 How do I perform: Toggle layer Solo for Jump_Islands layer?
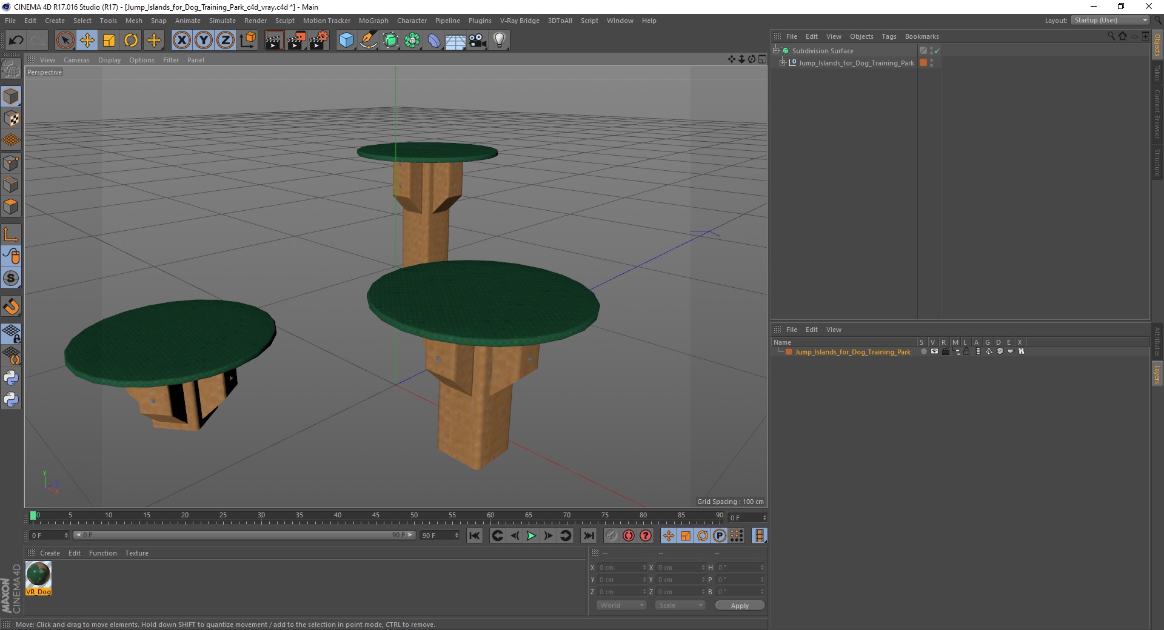tap(923, 351)
